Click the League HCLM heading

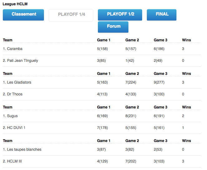(15, 4)
